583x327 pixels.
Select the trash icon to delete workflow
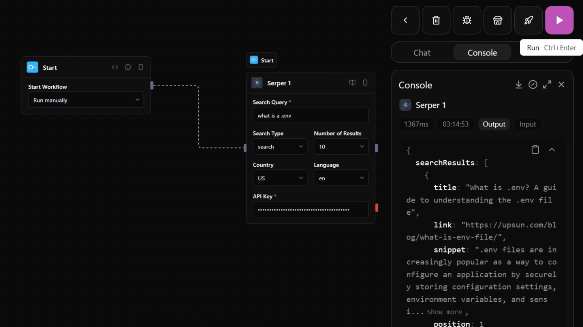pos(436,20)
